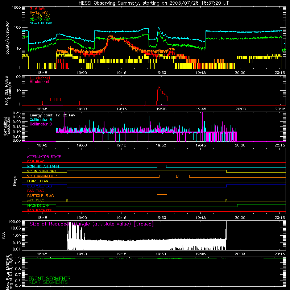
Task: Select the FRONT SEGMENTS legend label
Action: click(x=50, y=278)
